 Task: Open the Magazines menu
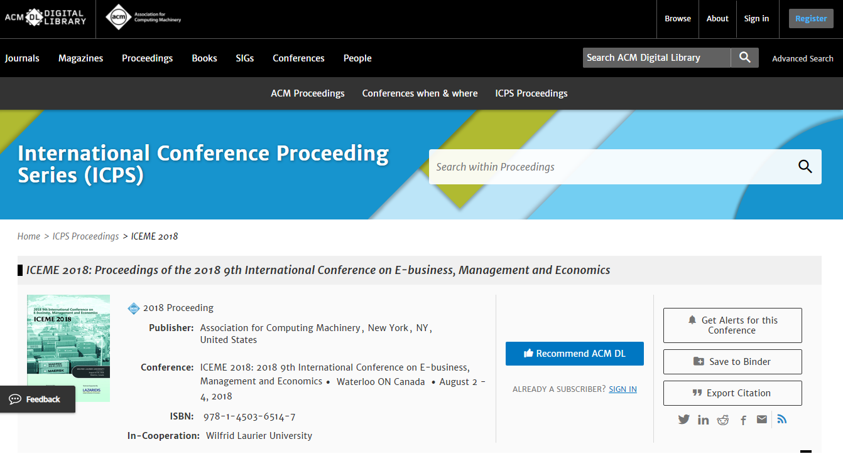pos(80,58)
